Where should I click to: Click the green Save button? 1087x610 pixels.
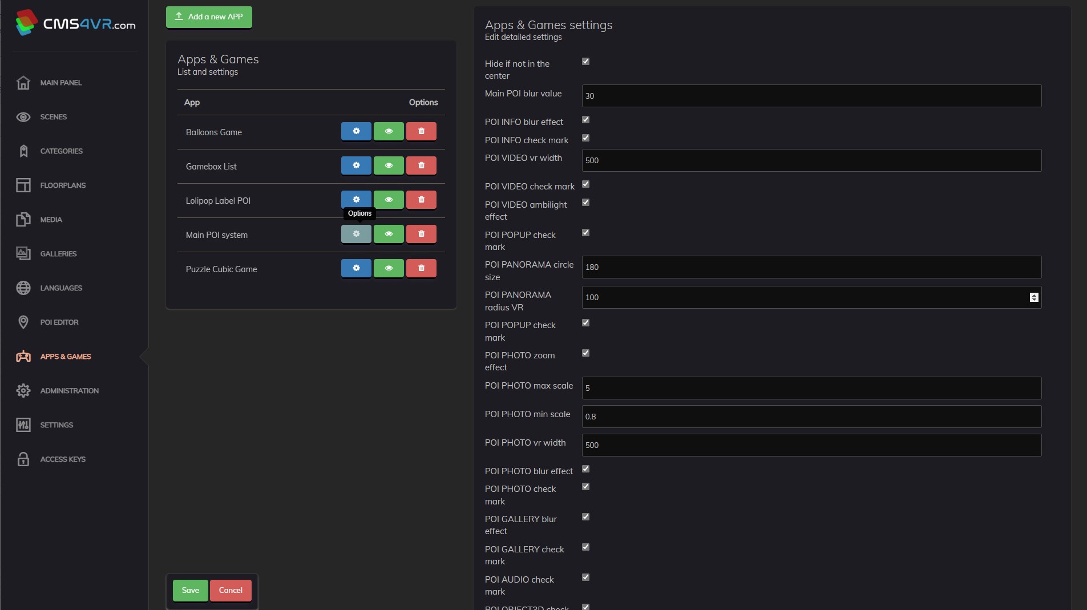click(x=191, y=591)
